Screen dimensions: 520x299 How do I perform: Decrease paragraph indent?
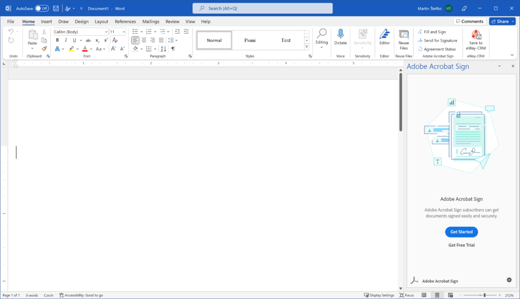coord(177,32)
